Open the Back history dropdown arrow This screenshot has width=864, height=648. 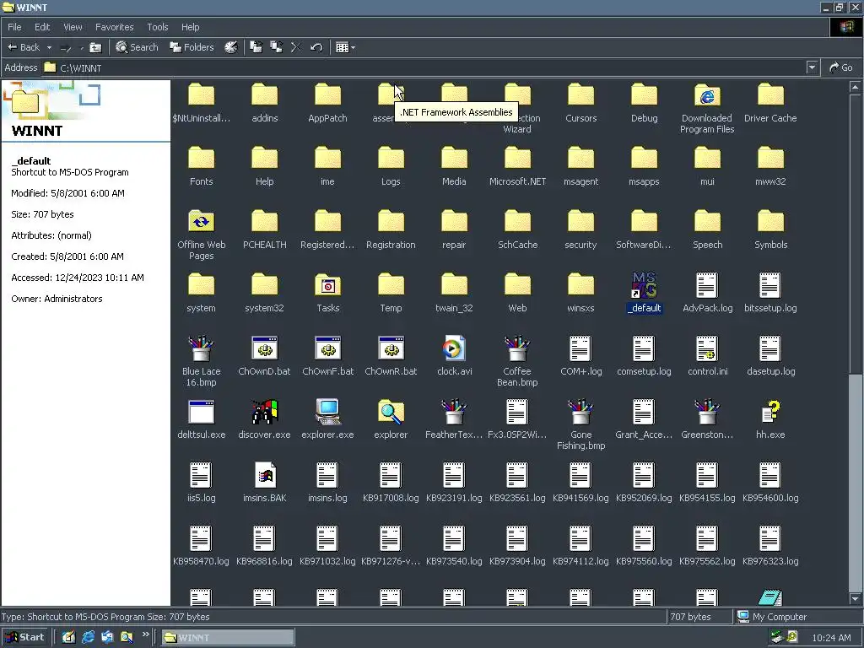(49, 47)
